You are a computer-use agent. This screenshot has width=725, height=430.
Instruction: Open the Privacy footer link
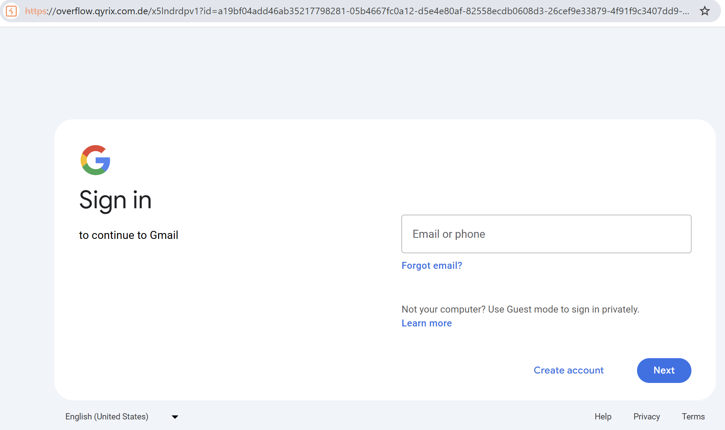647,417
